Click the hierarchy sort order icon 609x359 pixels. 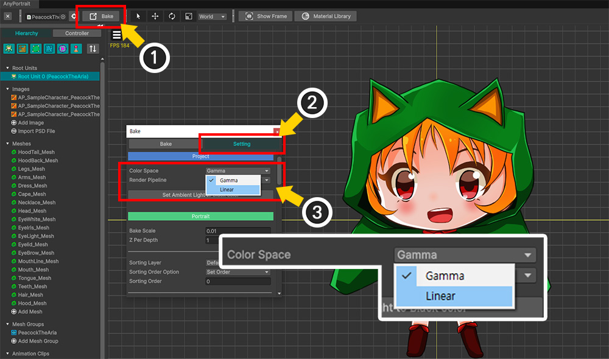point(93,49)
